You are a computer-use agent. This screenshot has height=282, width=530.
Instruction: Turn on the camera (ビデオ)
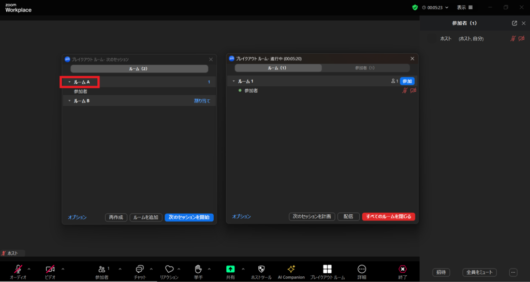click(50, 269)
